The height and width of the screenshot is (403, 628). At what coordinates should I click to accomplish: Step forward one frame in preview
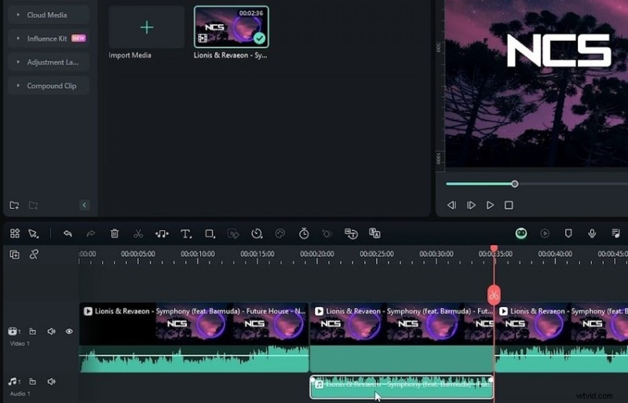coord(471,205)
